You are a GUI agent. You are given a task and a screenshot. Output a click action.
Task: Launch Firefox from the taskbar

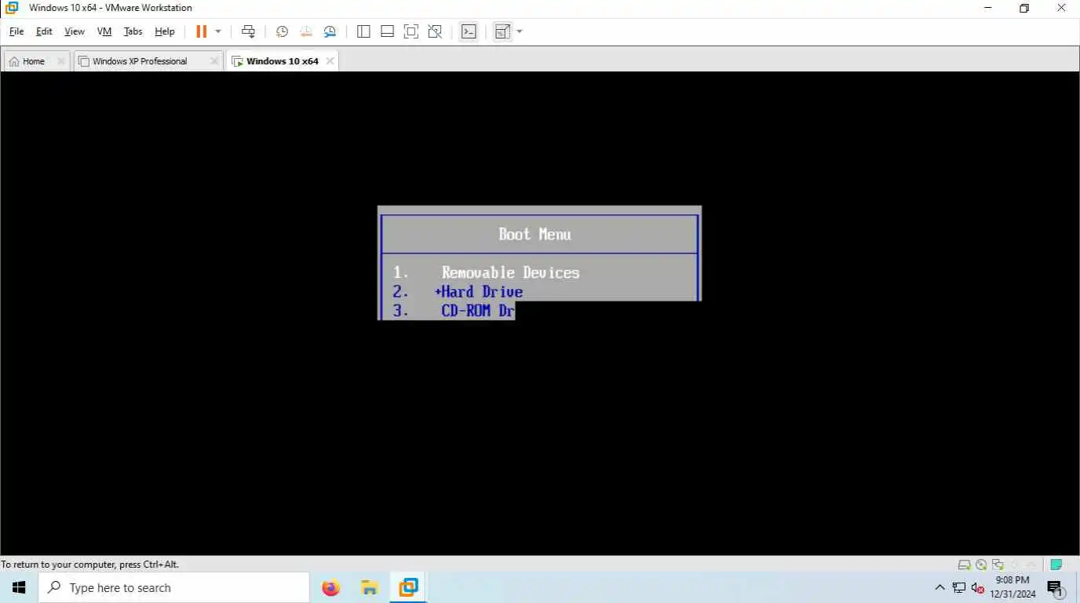pos(331,587)
